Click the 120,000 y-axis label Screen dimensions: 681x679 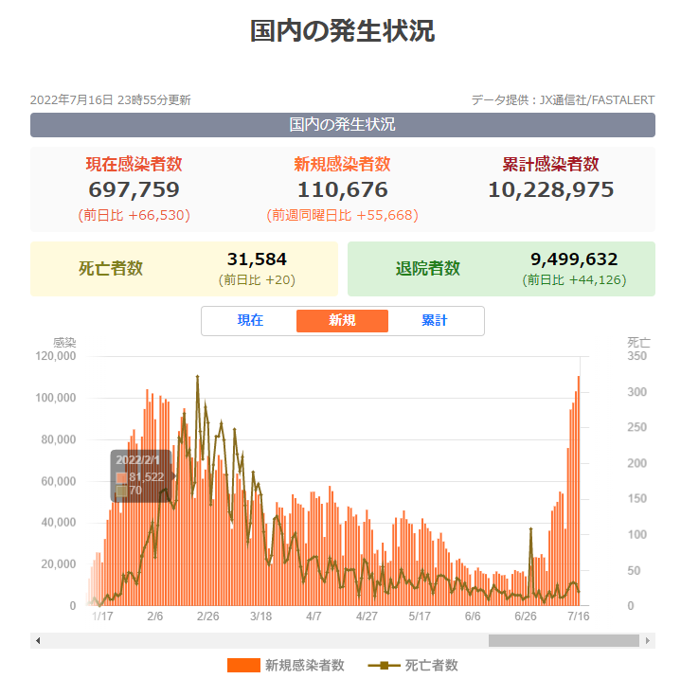(x=56, y=356)
